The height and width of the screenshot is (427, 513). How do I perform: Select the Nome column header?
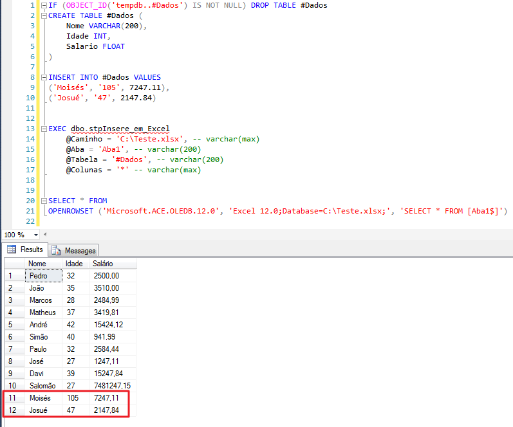click(43, 264)
